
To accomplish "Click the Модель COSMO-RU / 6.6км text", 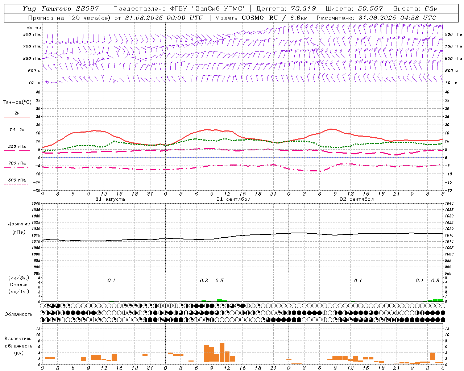I will (x=261, y=18).
